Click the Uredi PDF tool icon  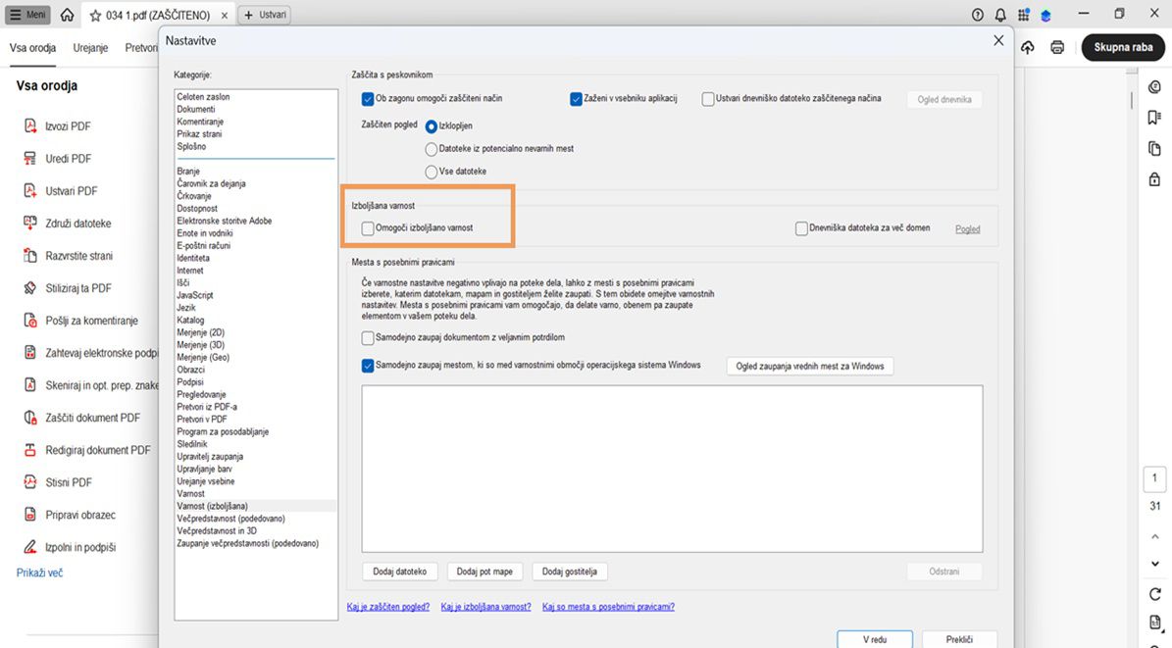coord(29,159)
